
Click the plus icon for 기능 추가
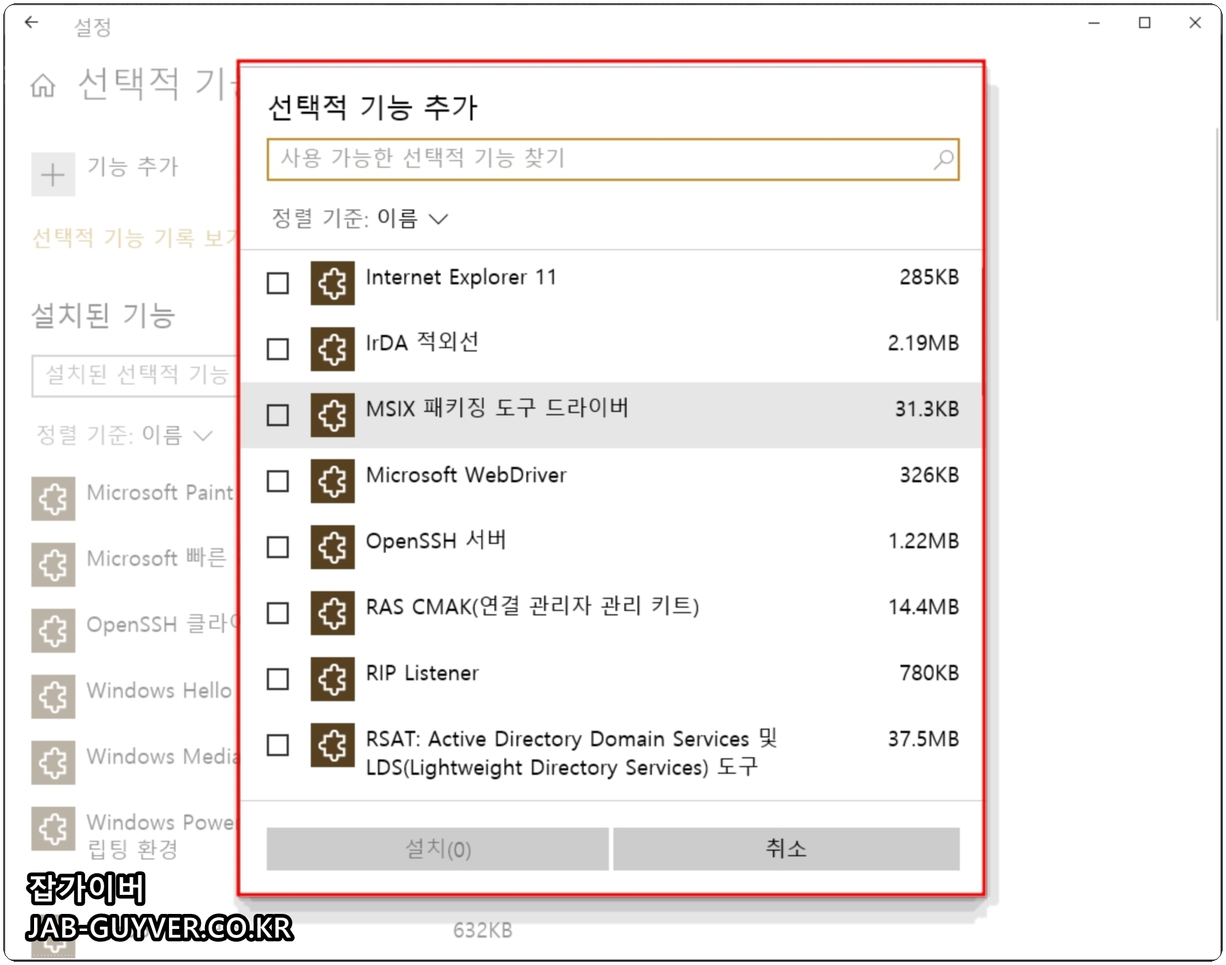pyautogui.click(x=53, y=175)
